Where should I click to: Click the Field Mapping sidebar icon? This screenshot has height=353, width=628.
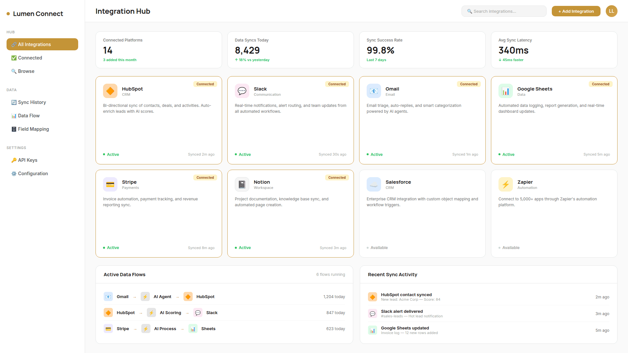14,129
